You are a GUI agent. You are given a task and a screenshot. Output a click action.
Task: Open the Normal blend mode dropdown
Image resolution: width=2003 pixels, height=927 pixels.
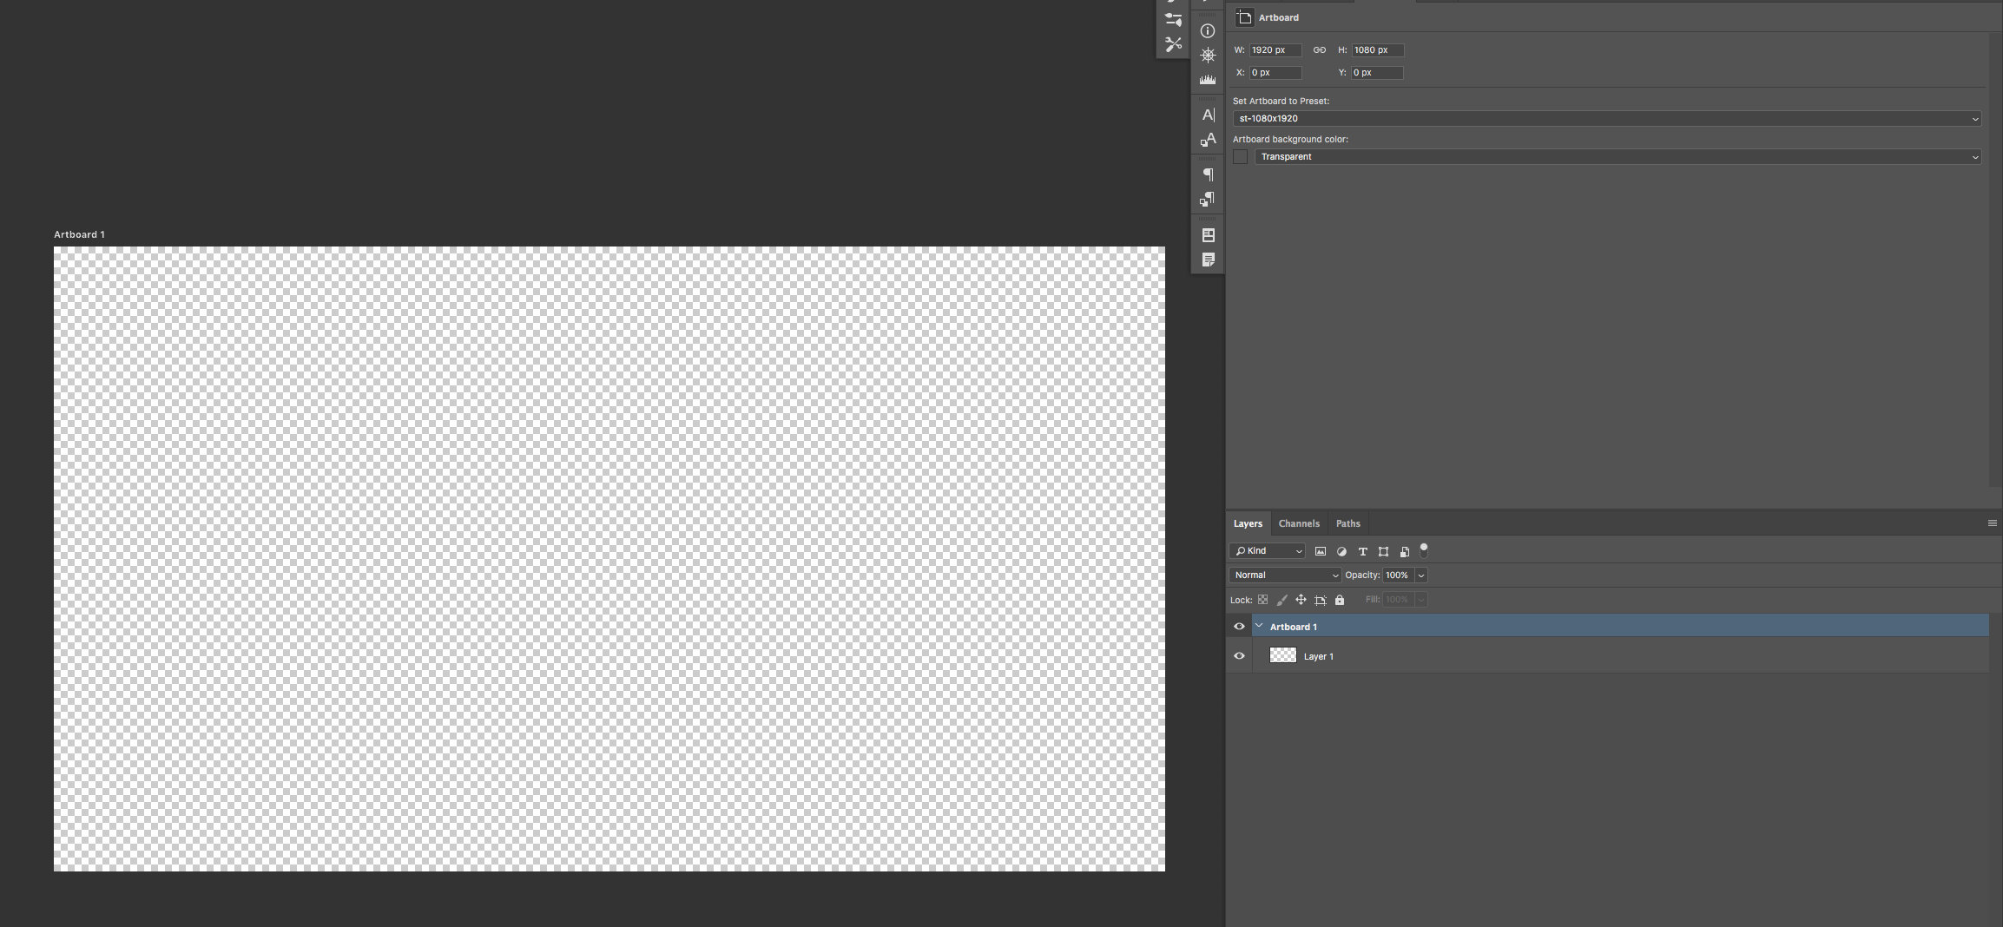(1285, 575)
